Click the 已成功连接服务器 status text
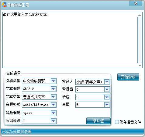The height and width of the screenshot is (137, 145). (17, 132)
